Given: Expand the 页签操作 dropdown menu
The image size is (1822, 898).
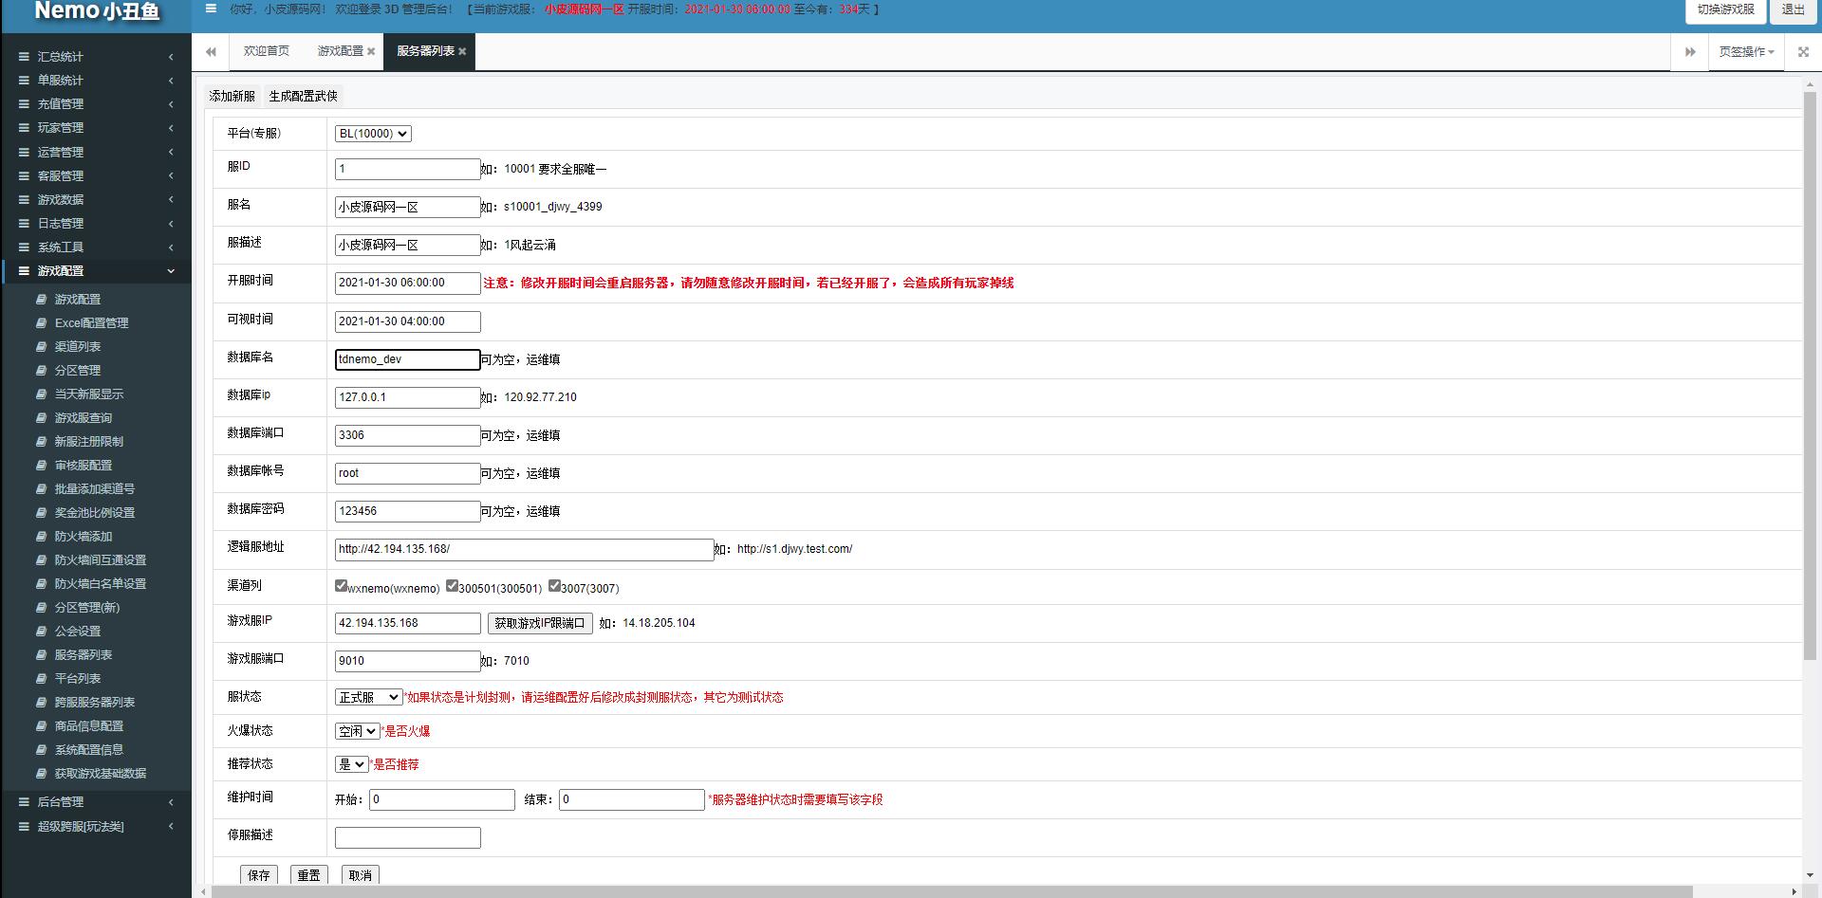Looking at the screenshot, I should pos(1746,52).
